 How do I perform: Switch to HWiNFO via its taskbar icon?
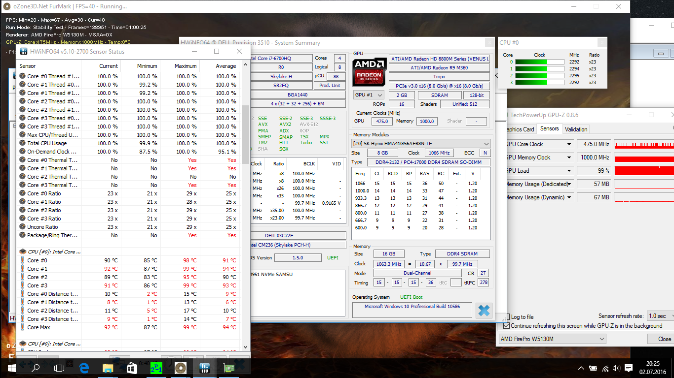click(204, 368)
